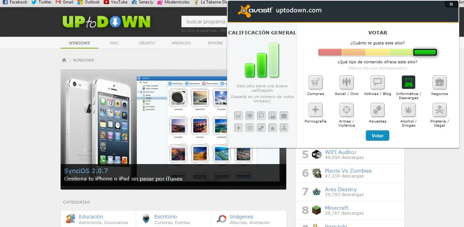Viewport: 464px width, 227px height.
Task: Toggle the Armas / Violencia category
Action: (x=346, y=110)
